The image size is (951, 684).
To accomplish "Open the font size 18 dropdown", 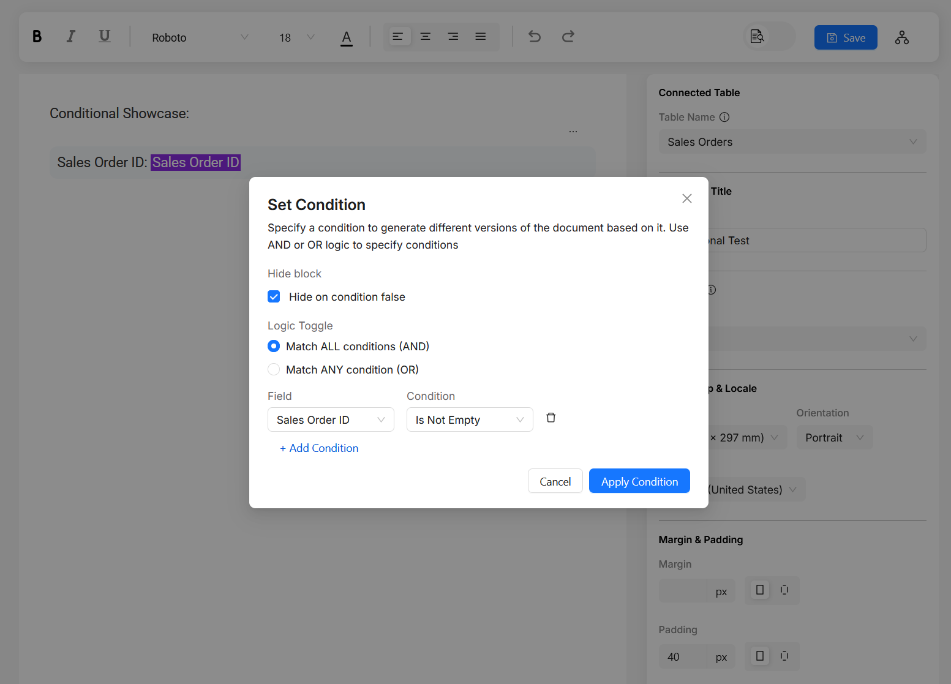I will point(296,37).
